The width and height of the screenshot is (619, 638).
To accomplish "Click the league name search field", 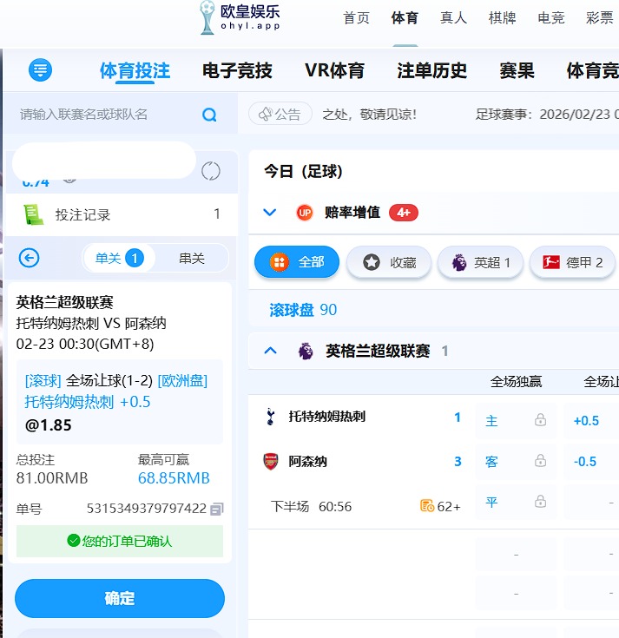I will click(x=104, y=115).
